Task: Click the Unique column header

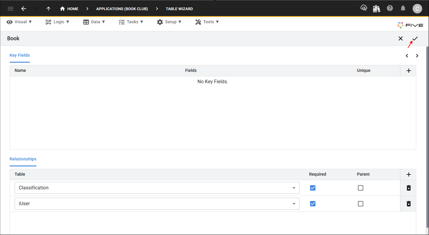Action: point(364,71)
